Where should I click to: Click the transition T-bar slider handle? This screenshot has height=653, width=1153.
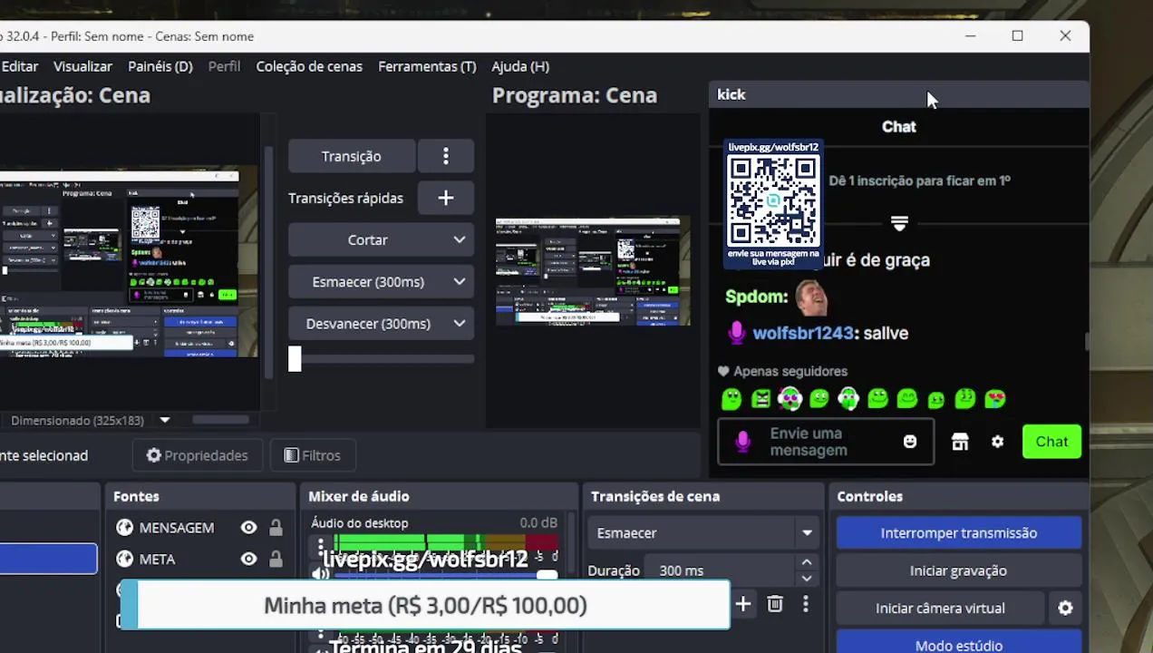coord(295,359)
